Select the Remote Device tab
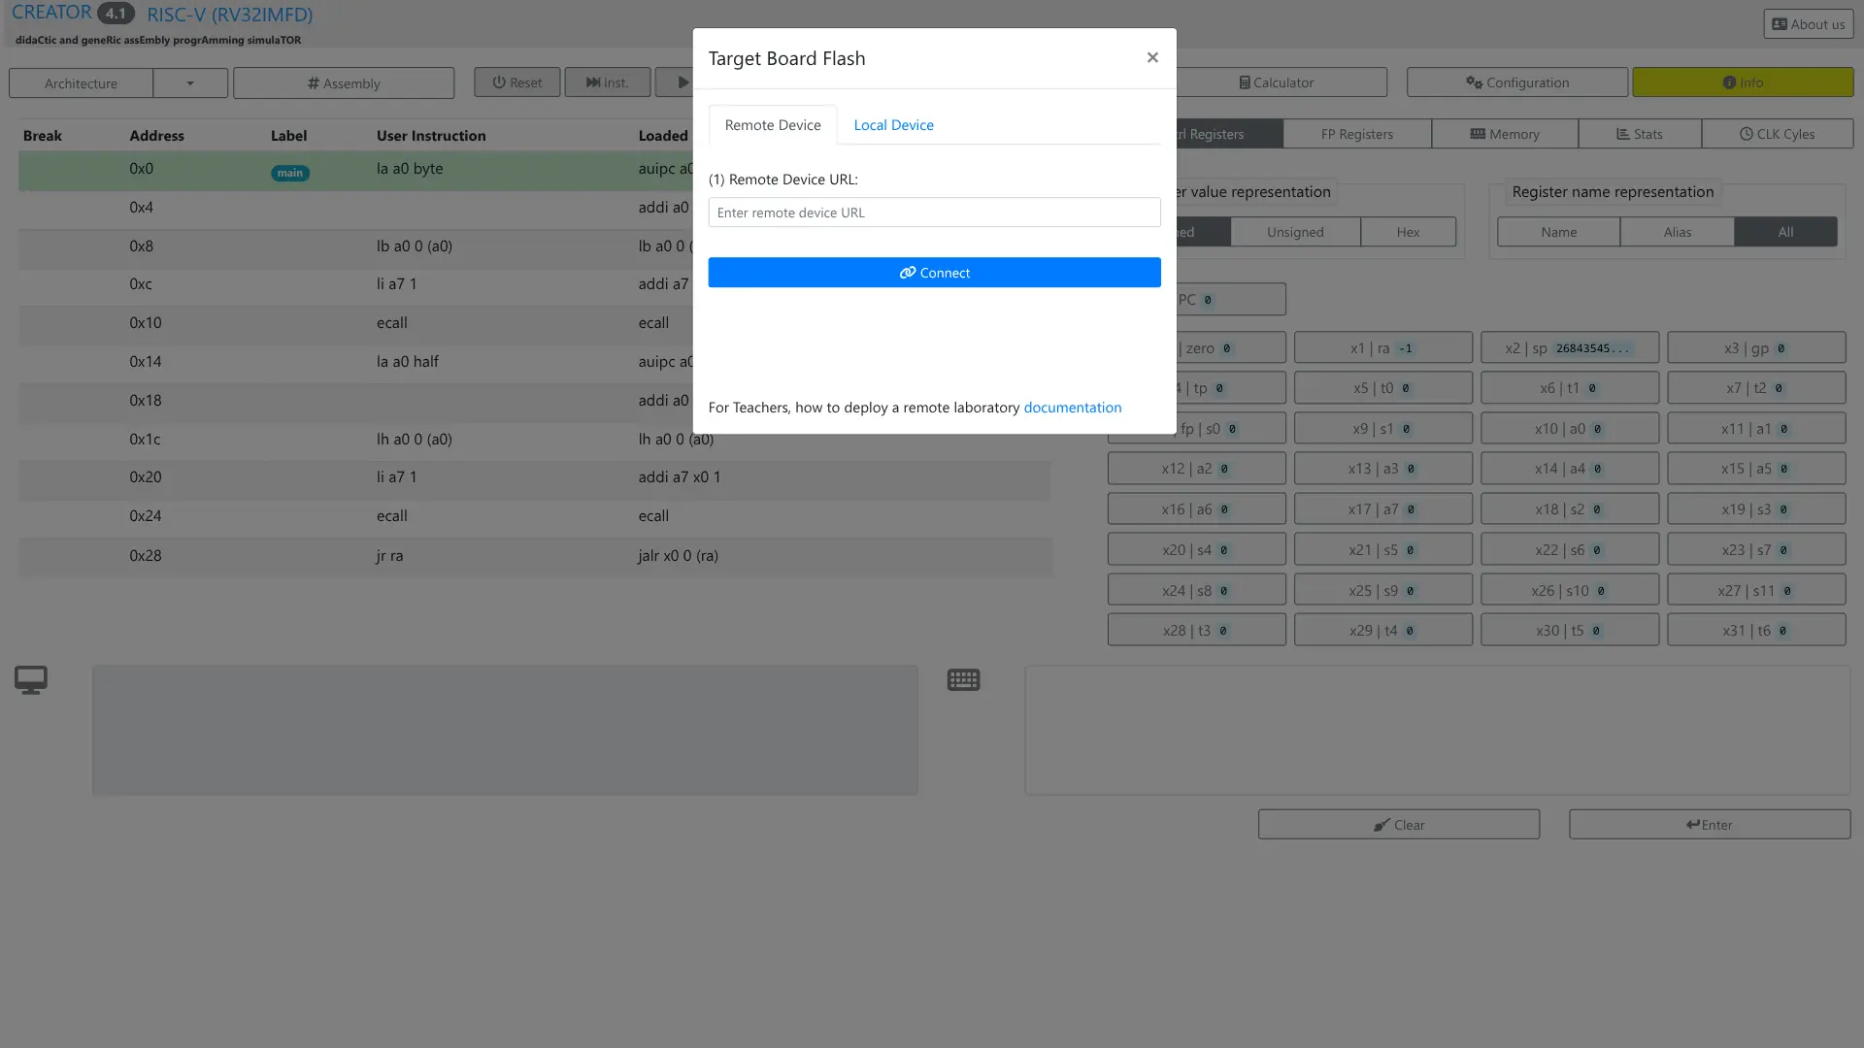Screen dimensions: 1864x1048 coord(773,125)
